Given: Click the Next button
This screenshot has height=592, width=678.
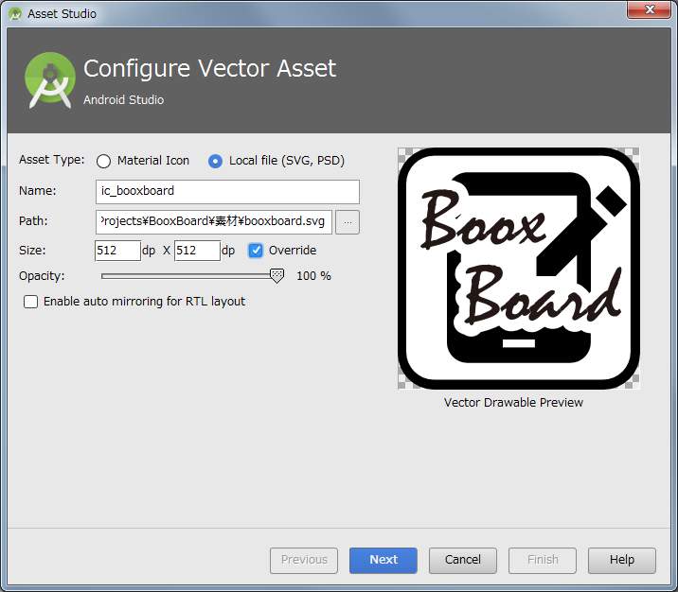Looking at the screenshot, I should (x=384, y=561).
